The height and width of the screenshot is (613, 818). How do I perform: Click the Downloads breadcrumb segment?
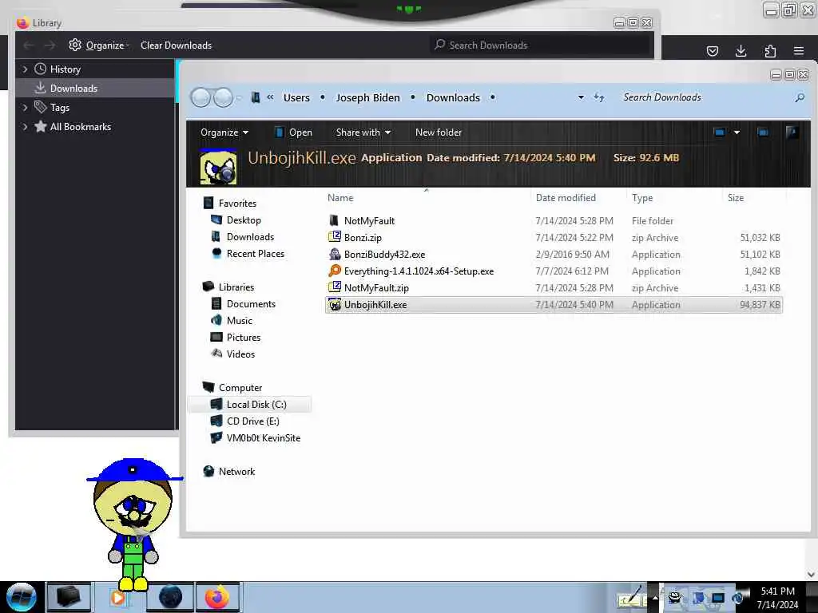click(x=453, y=97)
